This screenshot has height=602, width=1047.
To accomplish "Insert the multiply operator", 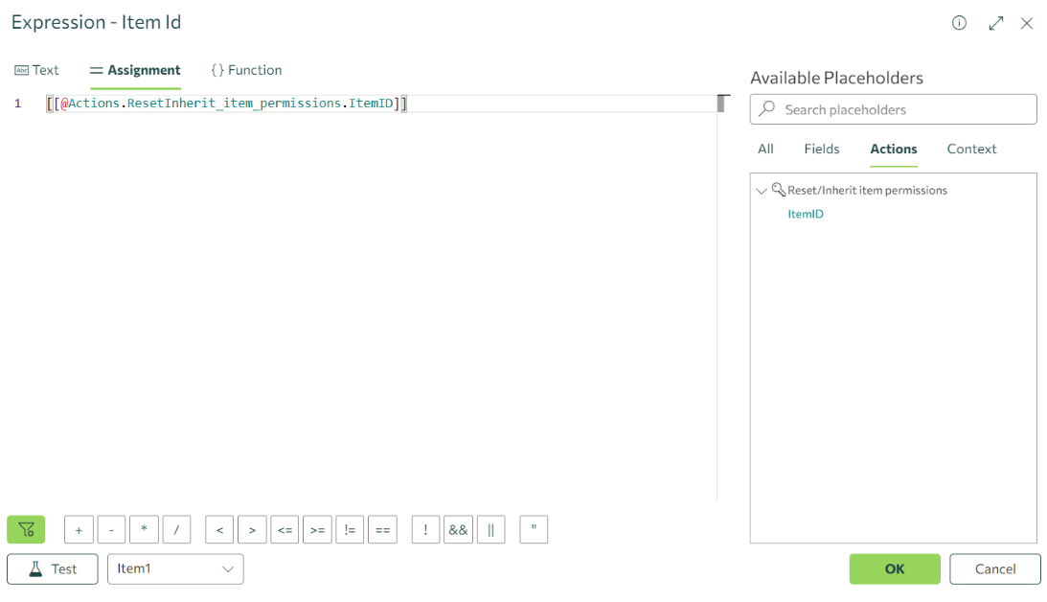I will (145, 530).
